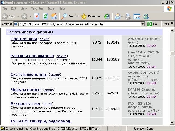The width and height of the screenshot is (175, 131).
Task: Click message count 346433
Action: pyautogui.click(x=113, y=109)
